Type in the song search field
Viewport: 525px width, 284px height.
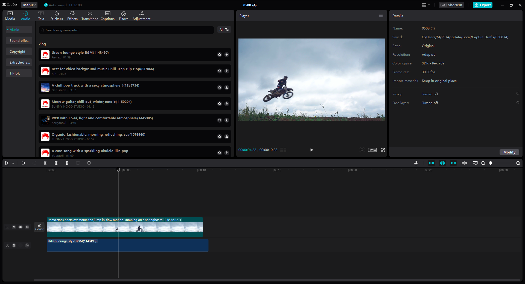click(126, 30)
